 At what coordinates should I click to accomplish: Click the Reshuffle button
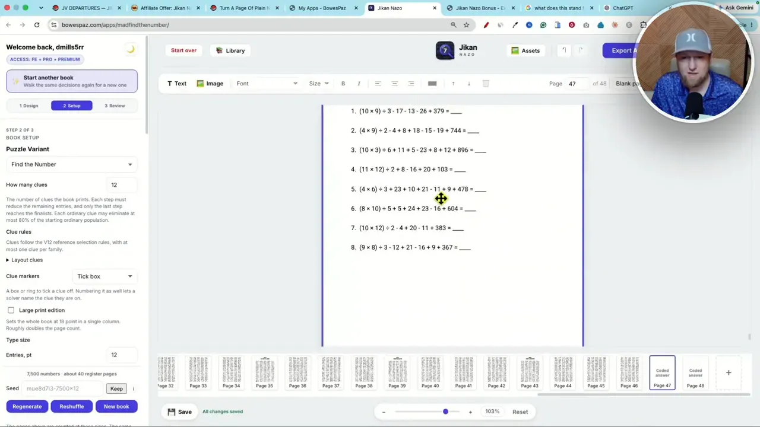coord(71,406)
